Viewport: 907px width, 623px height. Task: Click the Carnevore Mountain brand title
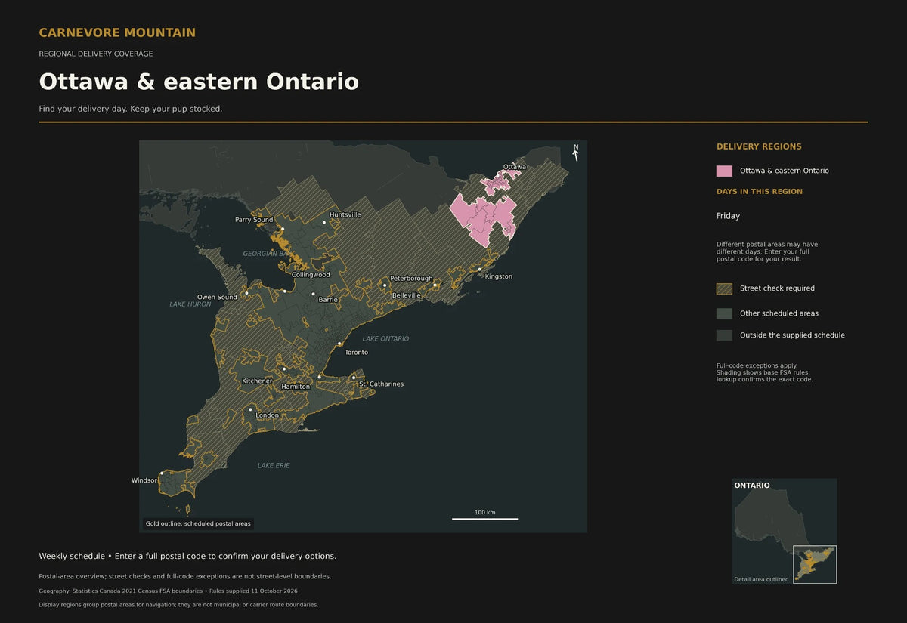click(117, 32)
